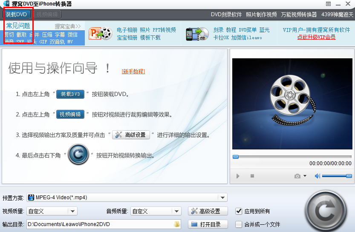Click the browse folder icon in output path
Viewport: 355px width, 232px height.
click(x=177, y=224)
